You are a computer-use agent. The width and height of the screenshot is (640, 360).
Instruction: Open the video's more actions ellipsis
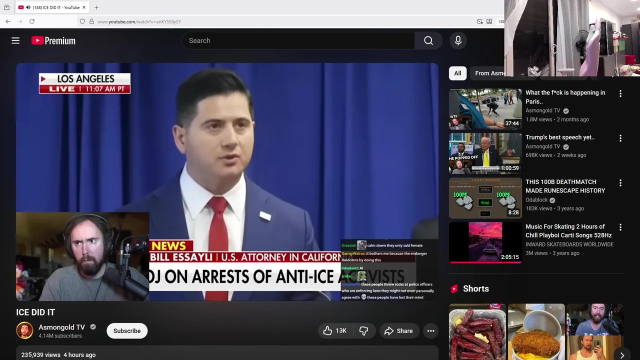pyautogui.click(x=430, y=330)
